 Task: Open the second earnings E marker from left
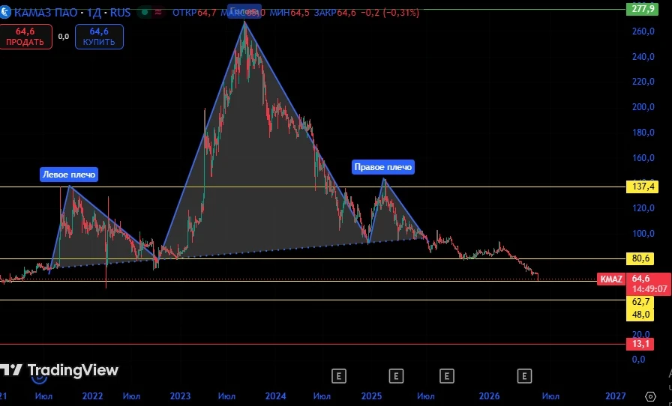pos(396,377)
